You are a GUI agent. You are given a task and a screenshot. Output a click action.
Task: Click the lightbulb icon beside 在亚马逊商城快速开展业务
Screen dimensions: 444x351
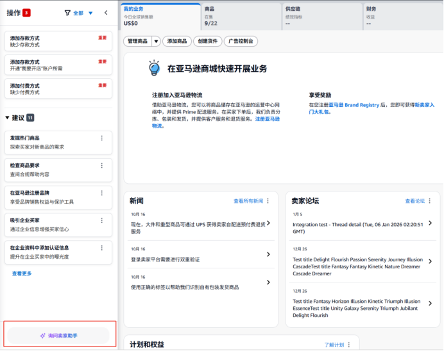pos(155,68)
